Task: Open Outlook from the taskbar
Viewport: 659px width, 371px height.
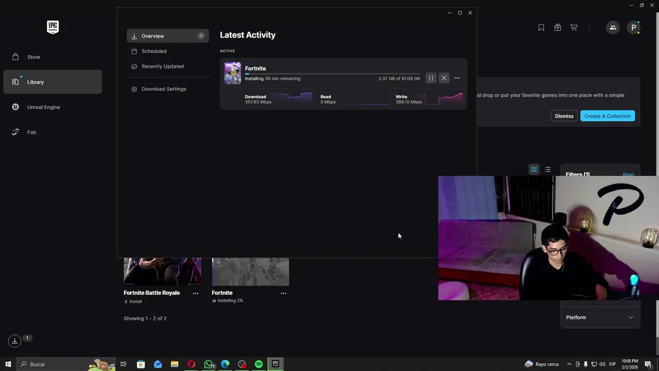Action: (x=158, y=364)
